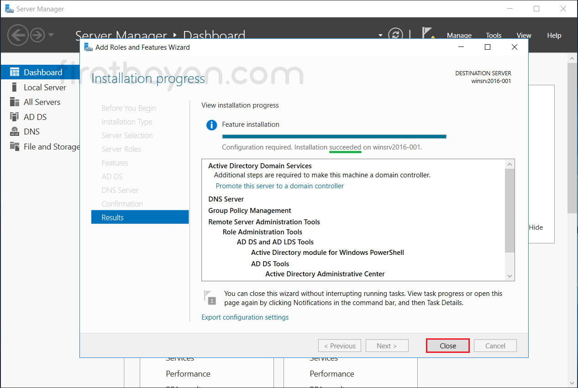Open the Help menu
The height and width of the screenshot is (388, 578).
pos(554,35)
